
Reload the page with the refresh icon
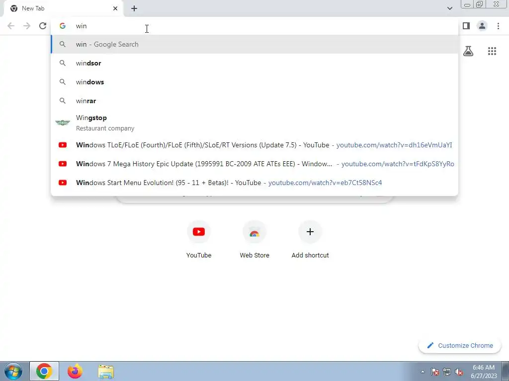click(43, 26)
